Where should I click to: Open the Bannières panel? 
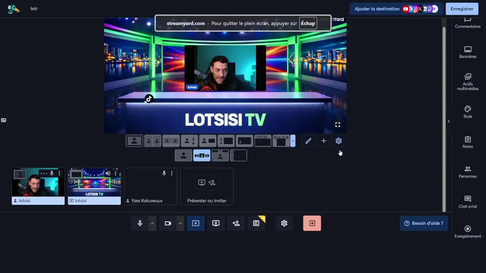pyautogui.click(x=468, y=52)
